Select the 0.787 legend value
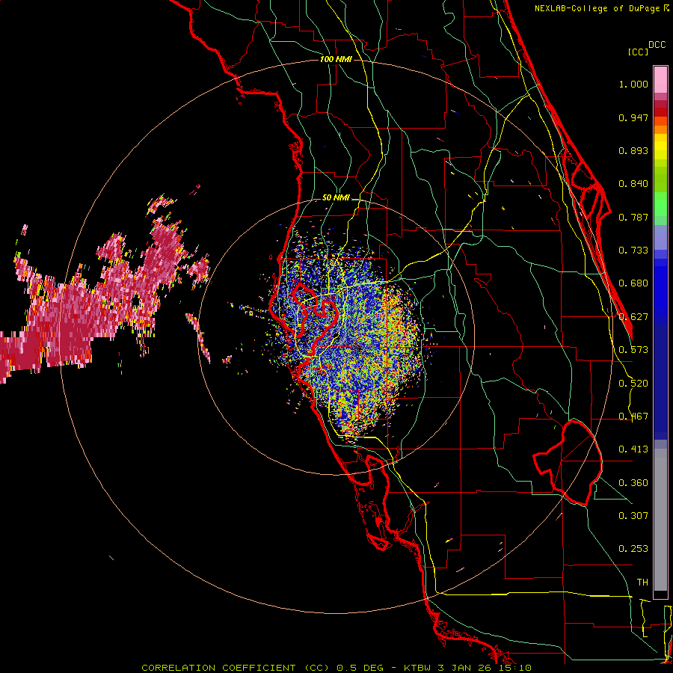 tap(633, 217)
